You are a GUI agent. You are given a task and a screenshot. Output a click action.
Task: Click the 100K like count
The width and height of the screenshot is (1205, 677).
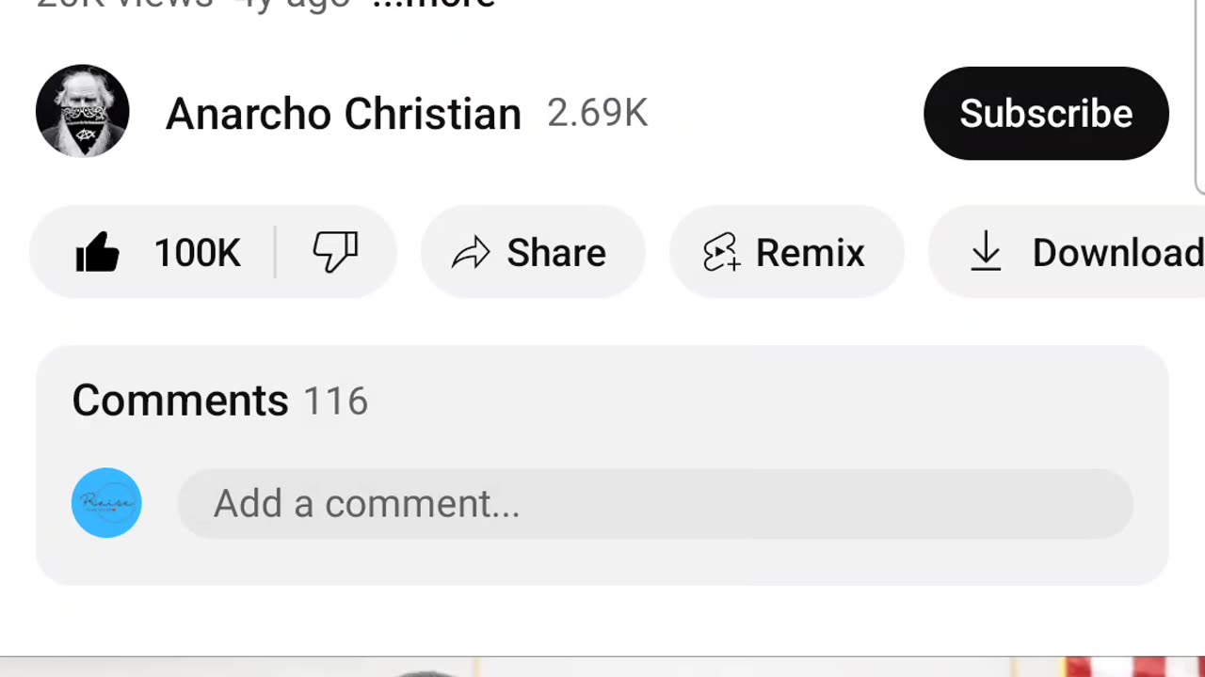click(x=197, y=253)
